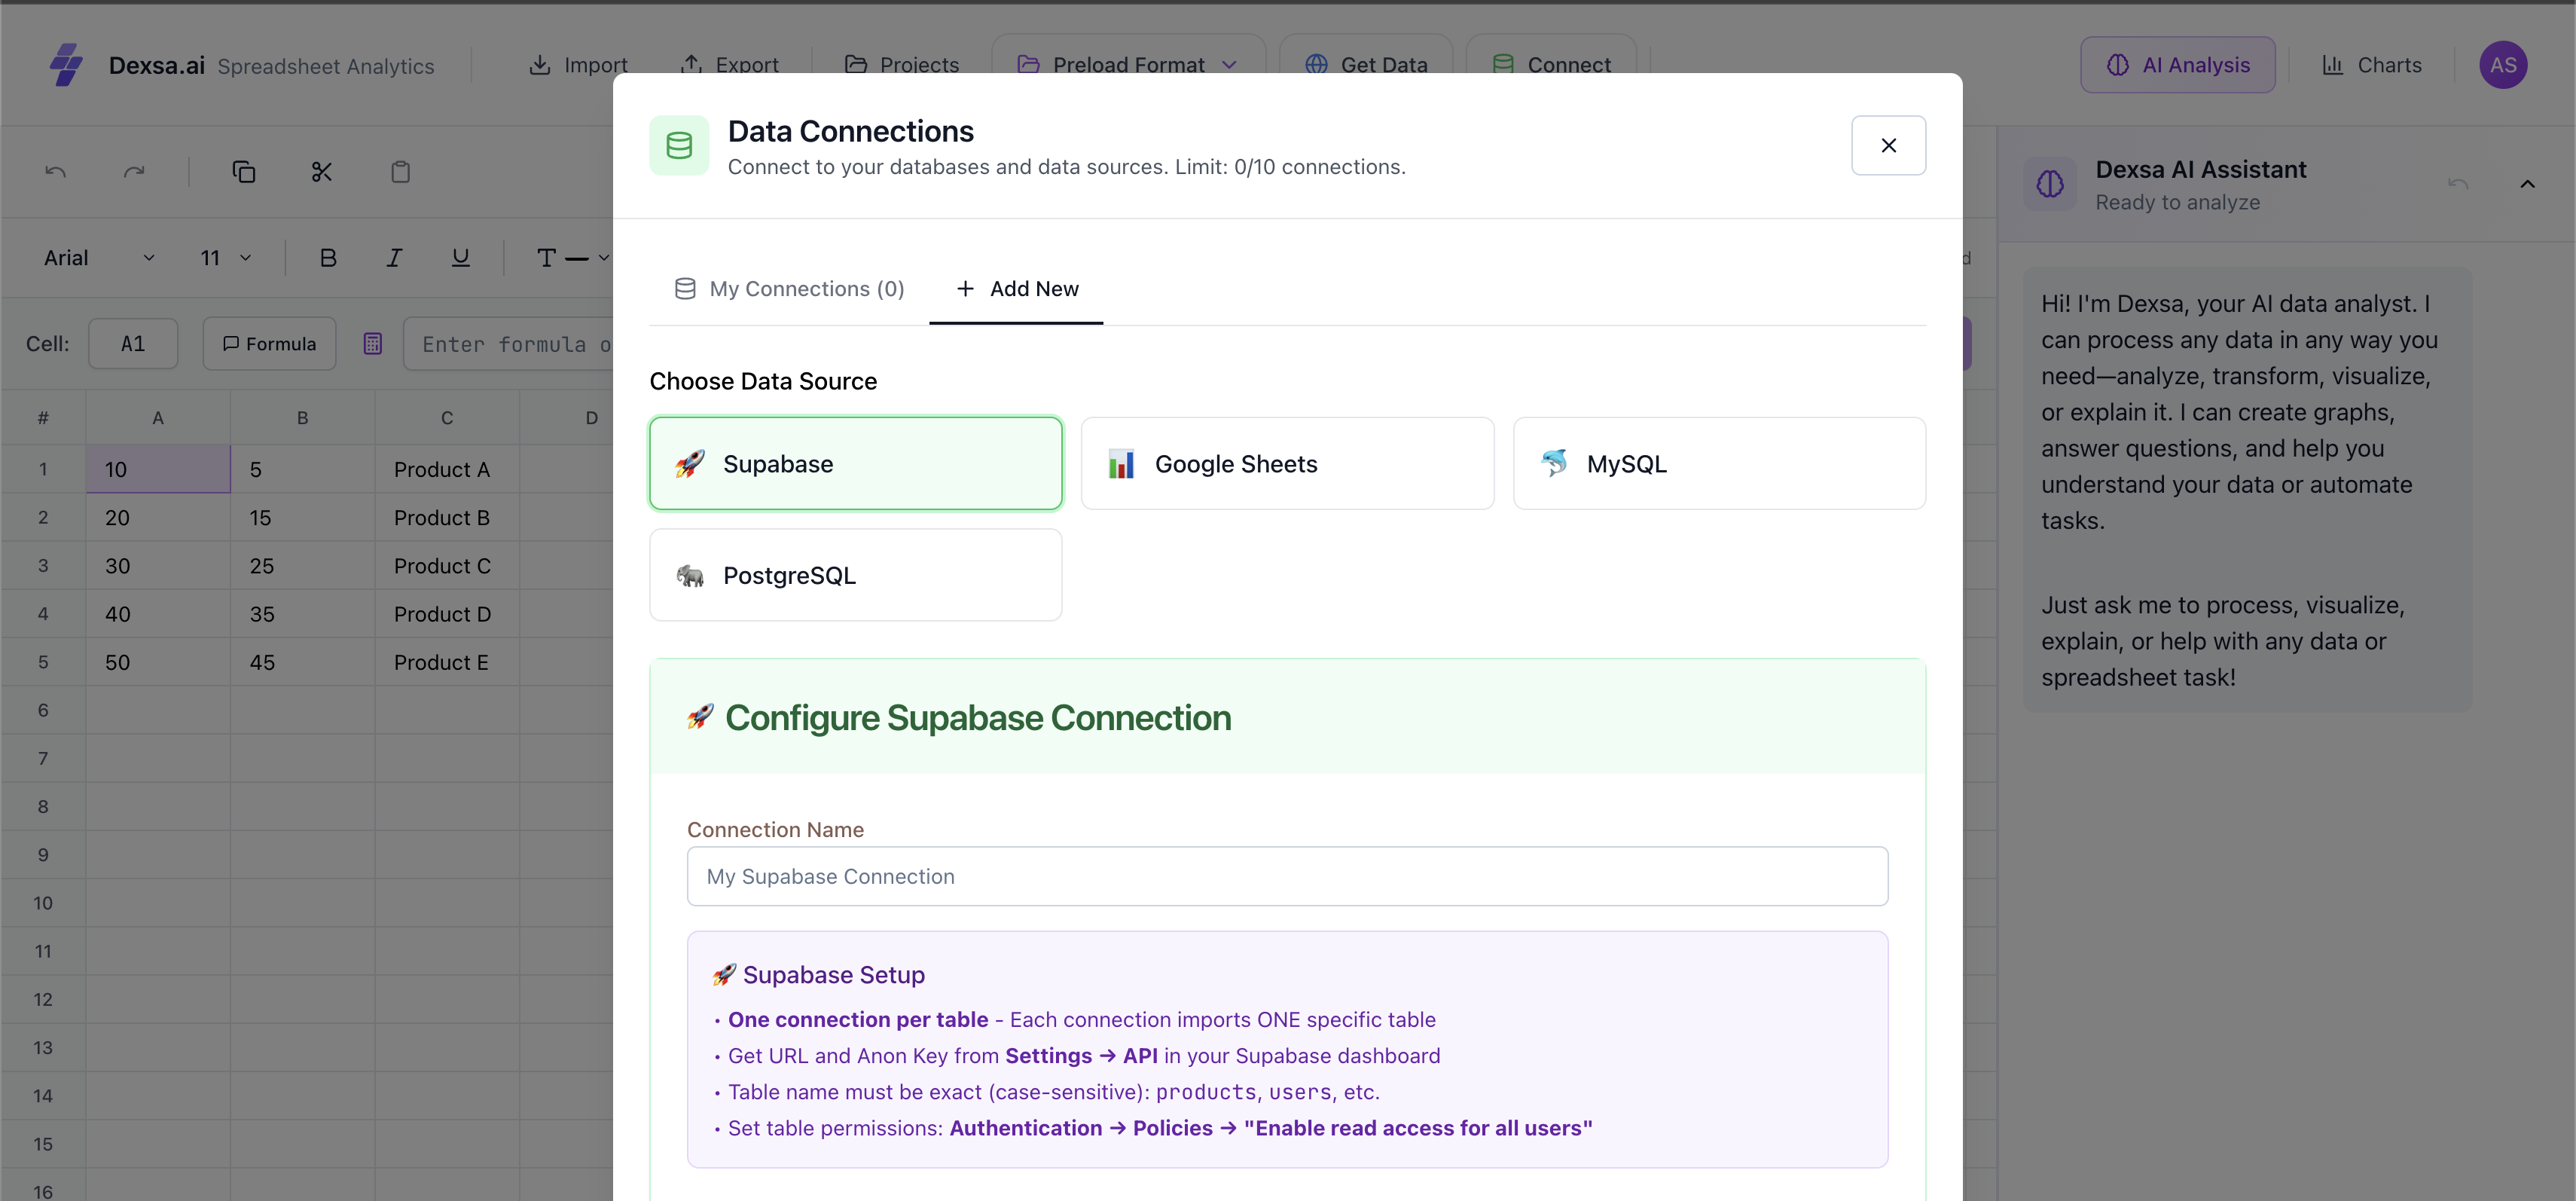2576x1201 pixels.
Task: Open the Charts view
Action: [2371, 65]
